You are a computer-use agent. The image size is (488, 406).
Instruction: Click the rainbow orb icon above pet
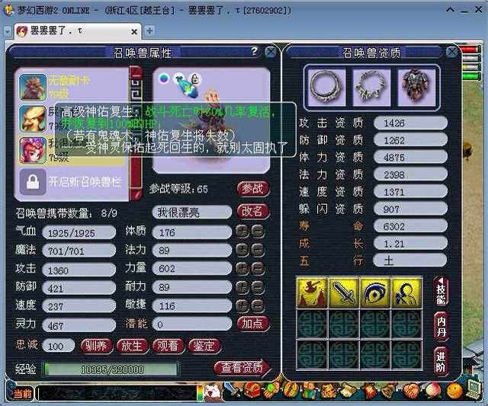click(164, 78)
